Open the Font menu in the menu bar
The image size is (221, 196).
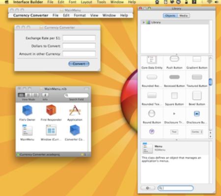tap(72, 2)
